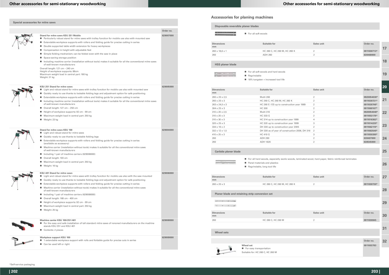Go to chapter tab 30
The height and width of the screenshot is (275, 389).
385,216
